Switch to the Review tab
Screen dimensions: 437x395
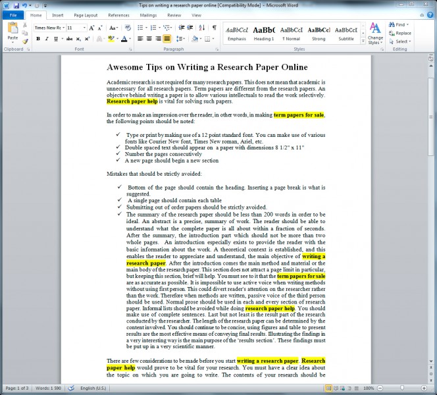point(174,15)
